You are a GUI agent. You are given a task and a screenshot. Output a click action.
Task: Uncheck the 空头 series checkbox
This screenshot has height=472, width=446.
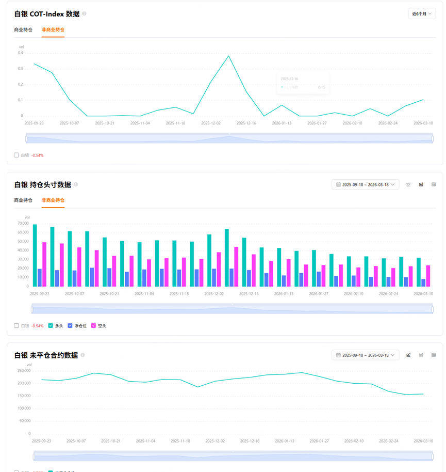[x=93, y=326]
